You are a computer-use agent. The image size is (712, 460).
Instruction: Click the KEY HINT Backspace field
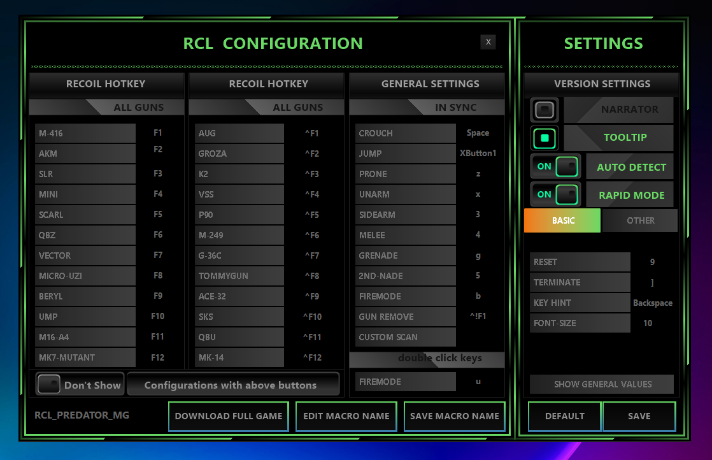coord(652,303)
